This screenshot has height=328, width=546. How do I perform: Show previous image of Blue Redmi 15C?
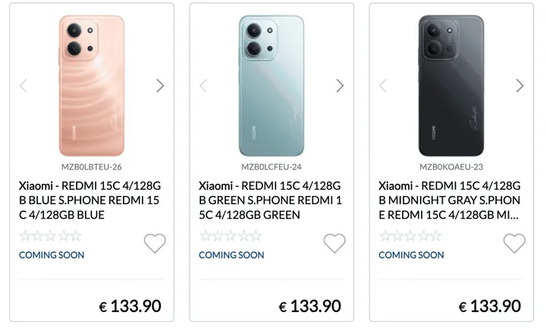pyautogui.click(x=23, y=86)
